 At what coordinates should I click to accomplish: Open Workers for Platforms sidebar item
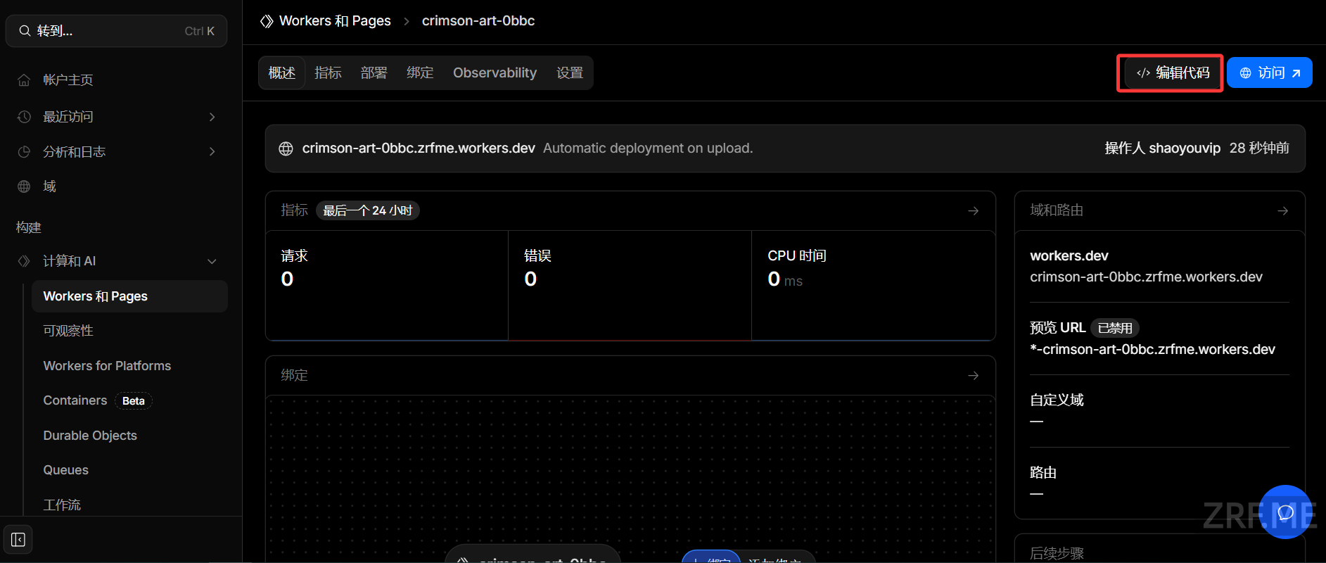(x=107, y=366)
